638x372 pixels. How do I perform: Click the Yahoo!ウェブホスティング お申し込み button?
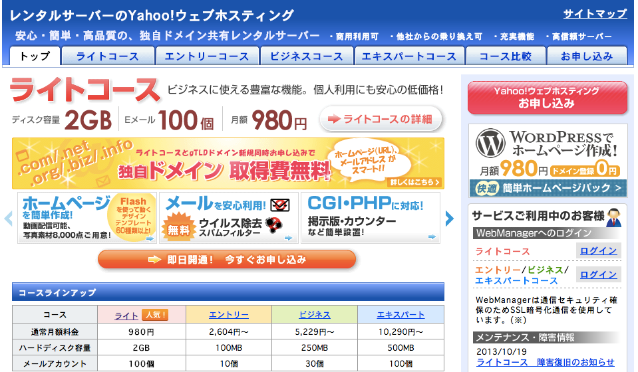548,98
